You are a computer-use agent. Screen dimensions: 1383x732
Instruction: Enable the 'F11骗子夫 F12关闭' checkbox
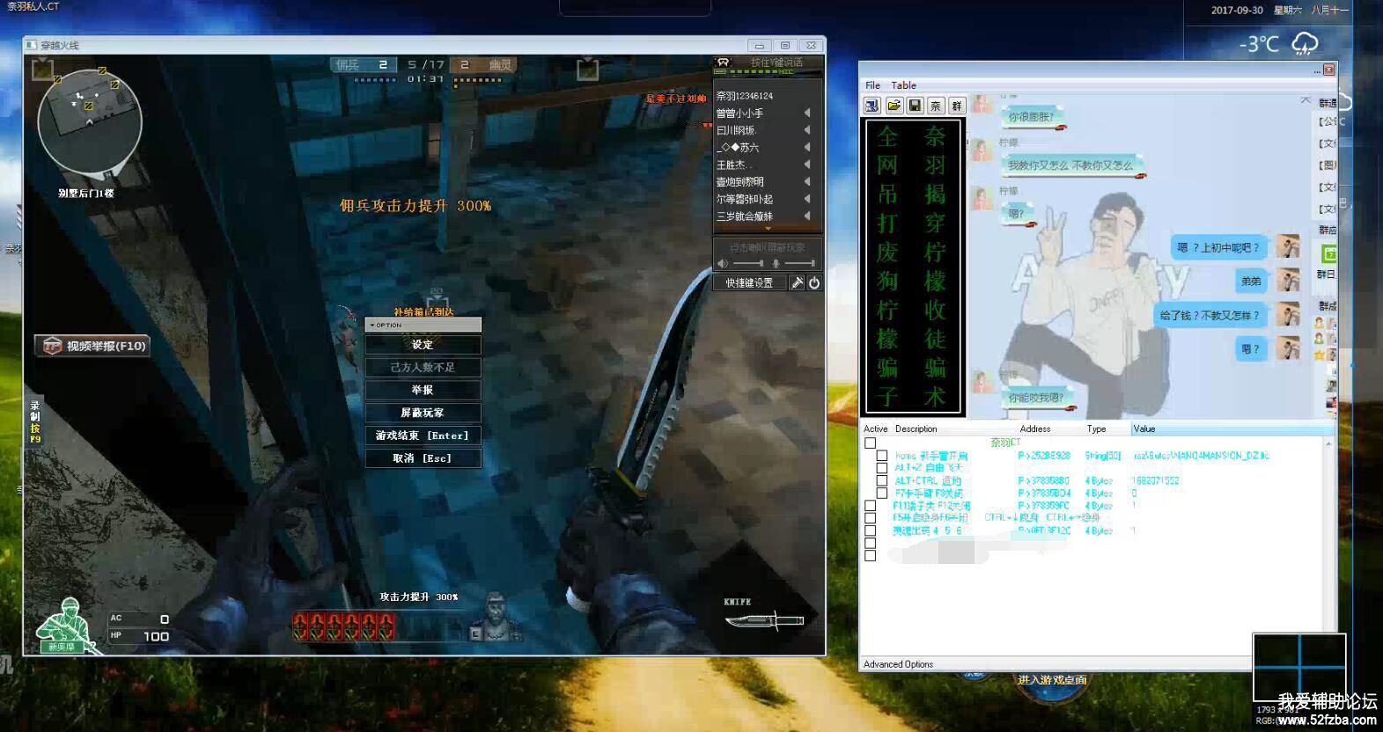point(871,506)
